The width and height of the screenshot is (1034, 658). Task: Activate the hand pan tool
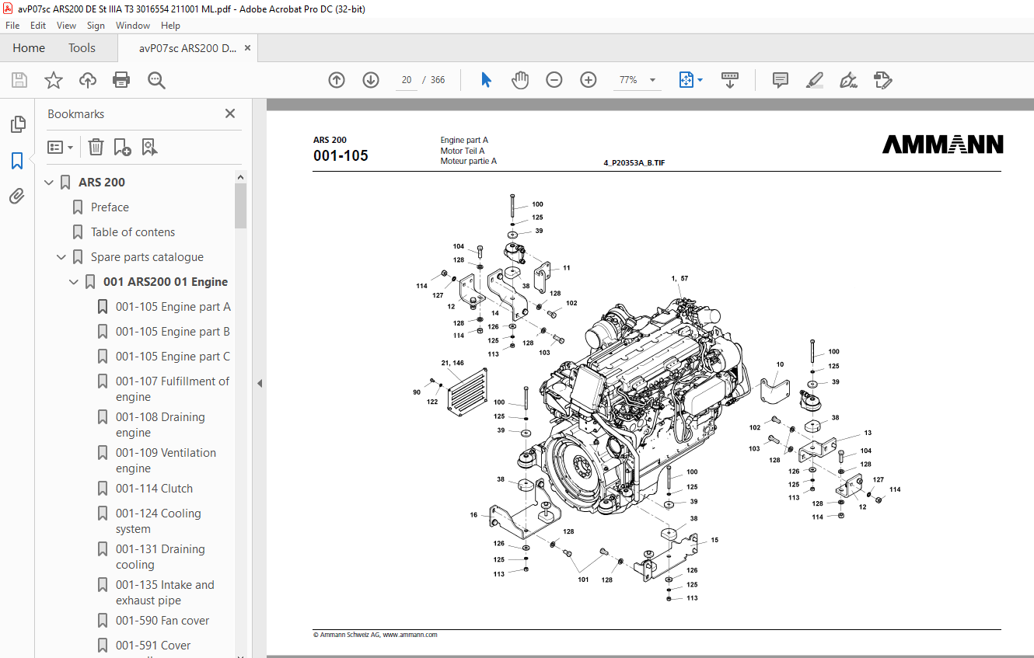(520, 80)
